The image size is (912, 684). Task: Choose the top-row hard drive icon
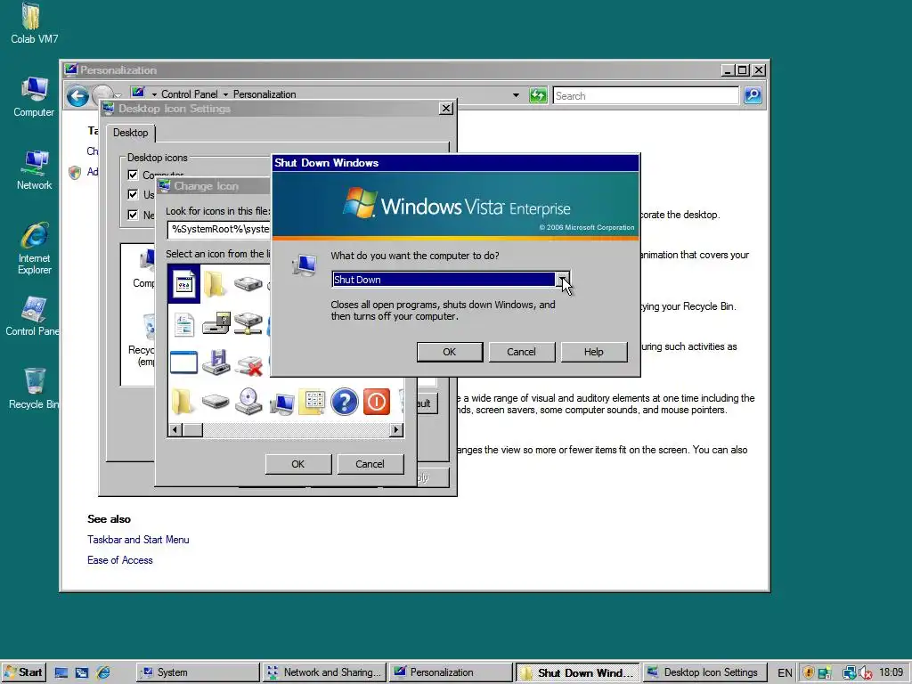[248, 284]
